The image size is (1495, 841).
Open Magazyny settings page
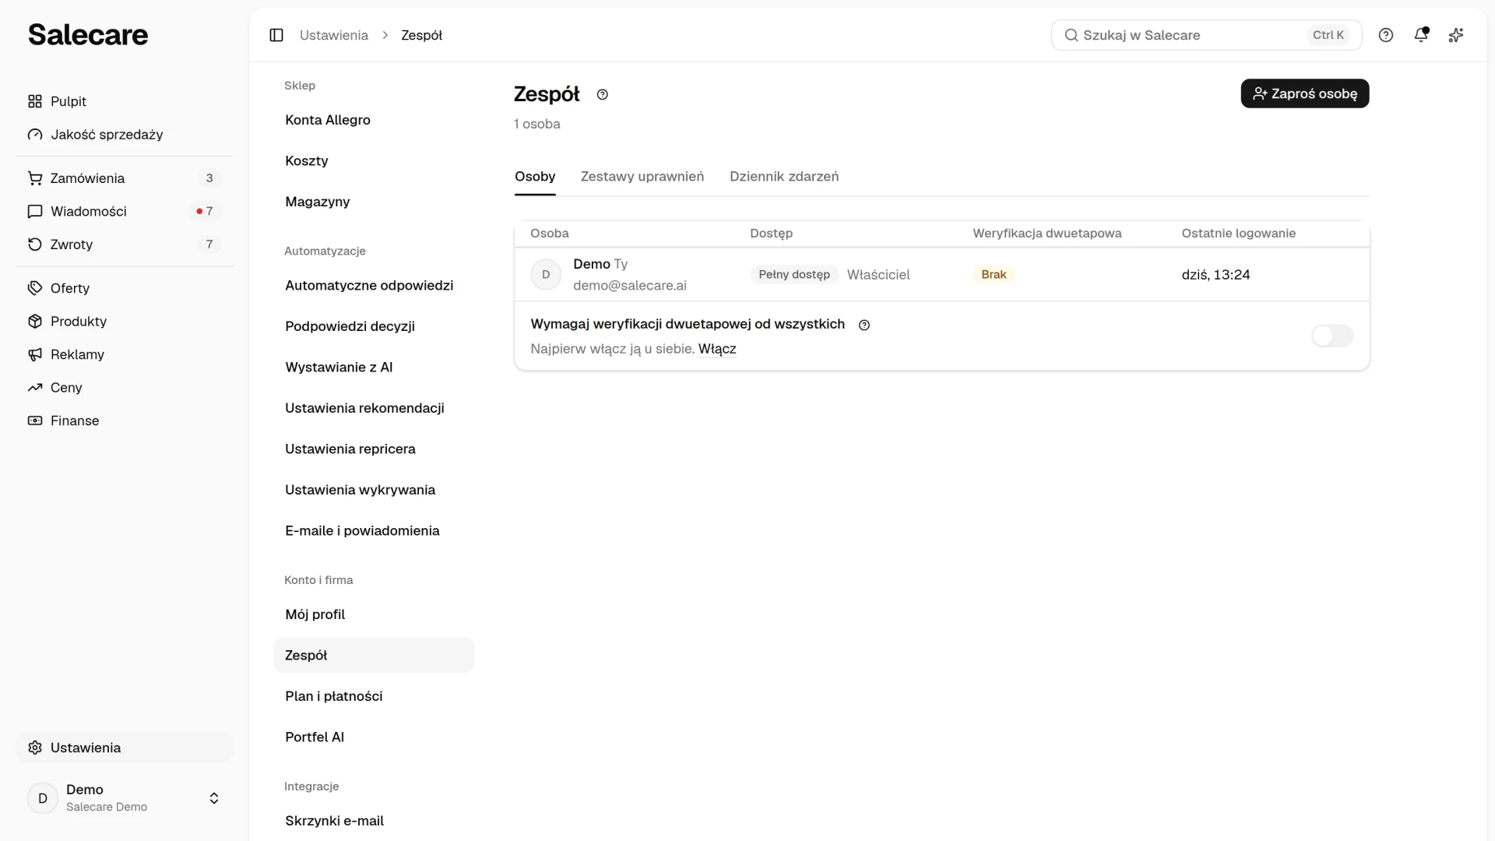(374, 202)
